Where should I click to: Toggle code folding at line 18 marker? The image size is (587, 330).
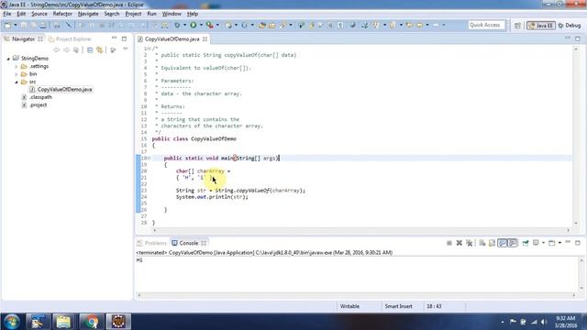pyautogui.click(x=149, y=159)
